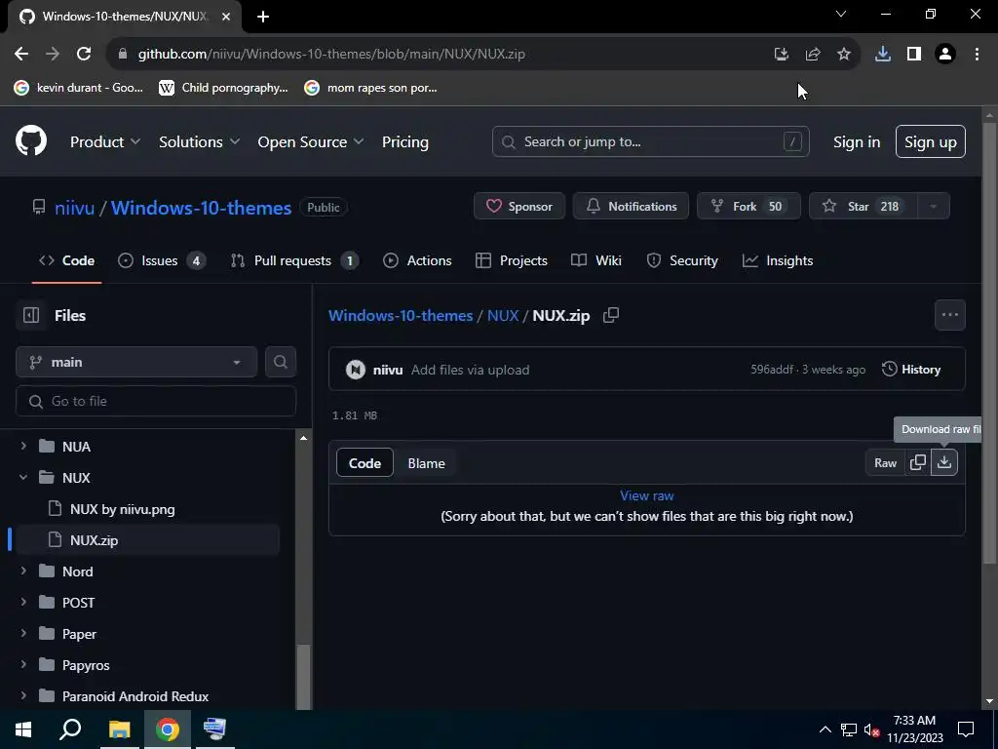Click the Sign in link

(x=857, y=141)
